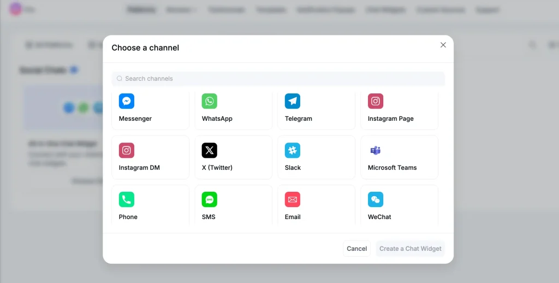
Task: Click the WhatsApp label text
Action: click(x=217, y=119)
